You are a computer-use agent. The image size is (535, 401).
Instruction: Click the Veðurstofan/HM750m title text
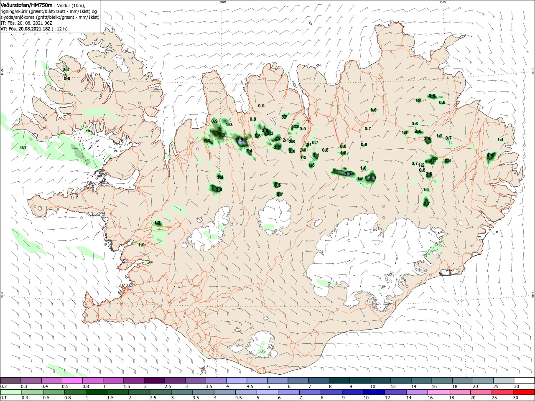[x=26, y=5]
